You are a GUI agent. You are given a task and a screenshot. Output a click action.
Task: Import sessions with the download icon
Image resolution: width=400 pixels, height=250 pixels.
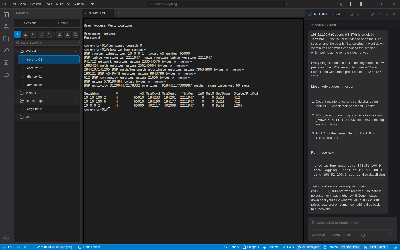tap(68, 34)
